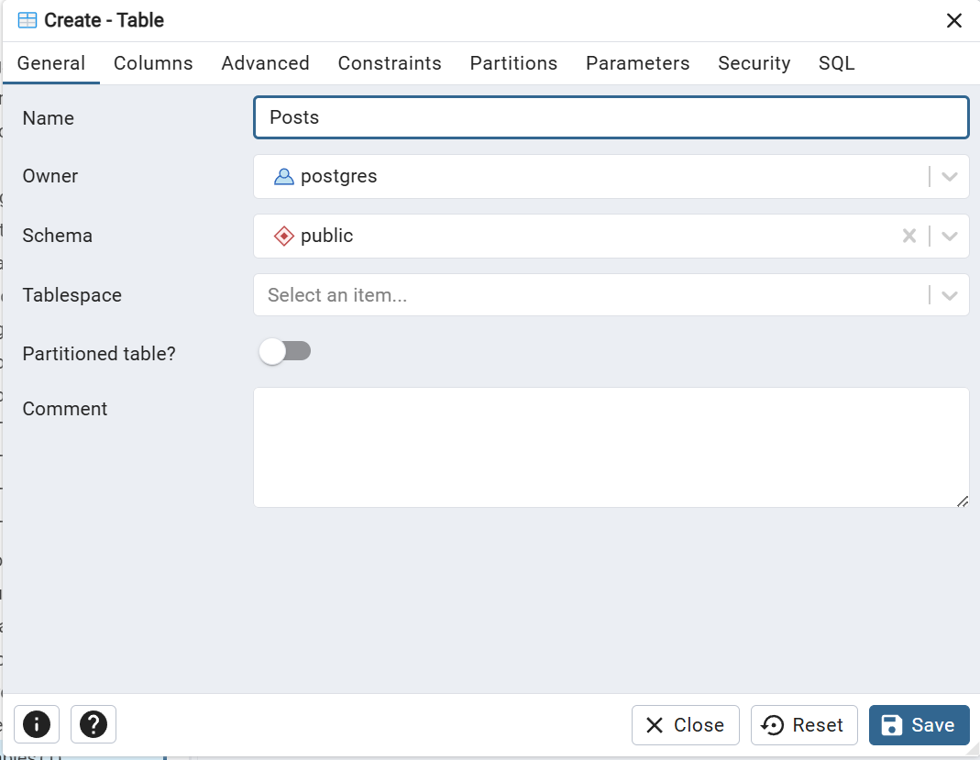Screen dimensions: 980x760
Task: Toggle the Partitioned table switch
Action: (285, 352)
